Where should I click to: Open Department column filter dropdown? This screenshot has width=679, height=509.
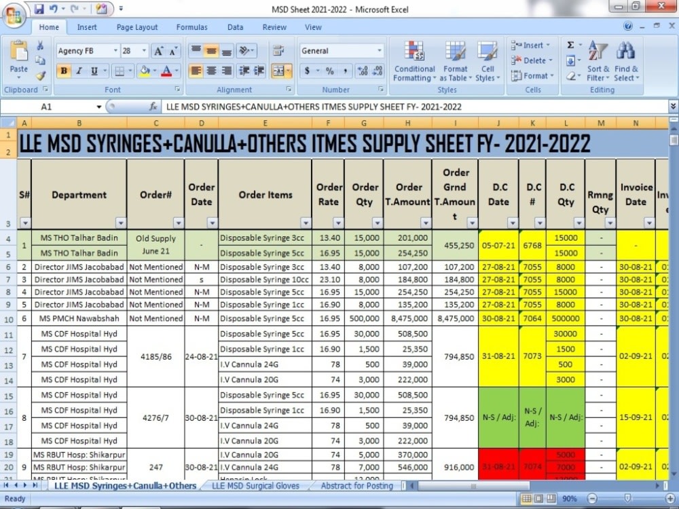tap(121, 223)
